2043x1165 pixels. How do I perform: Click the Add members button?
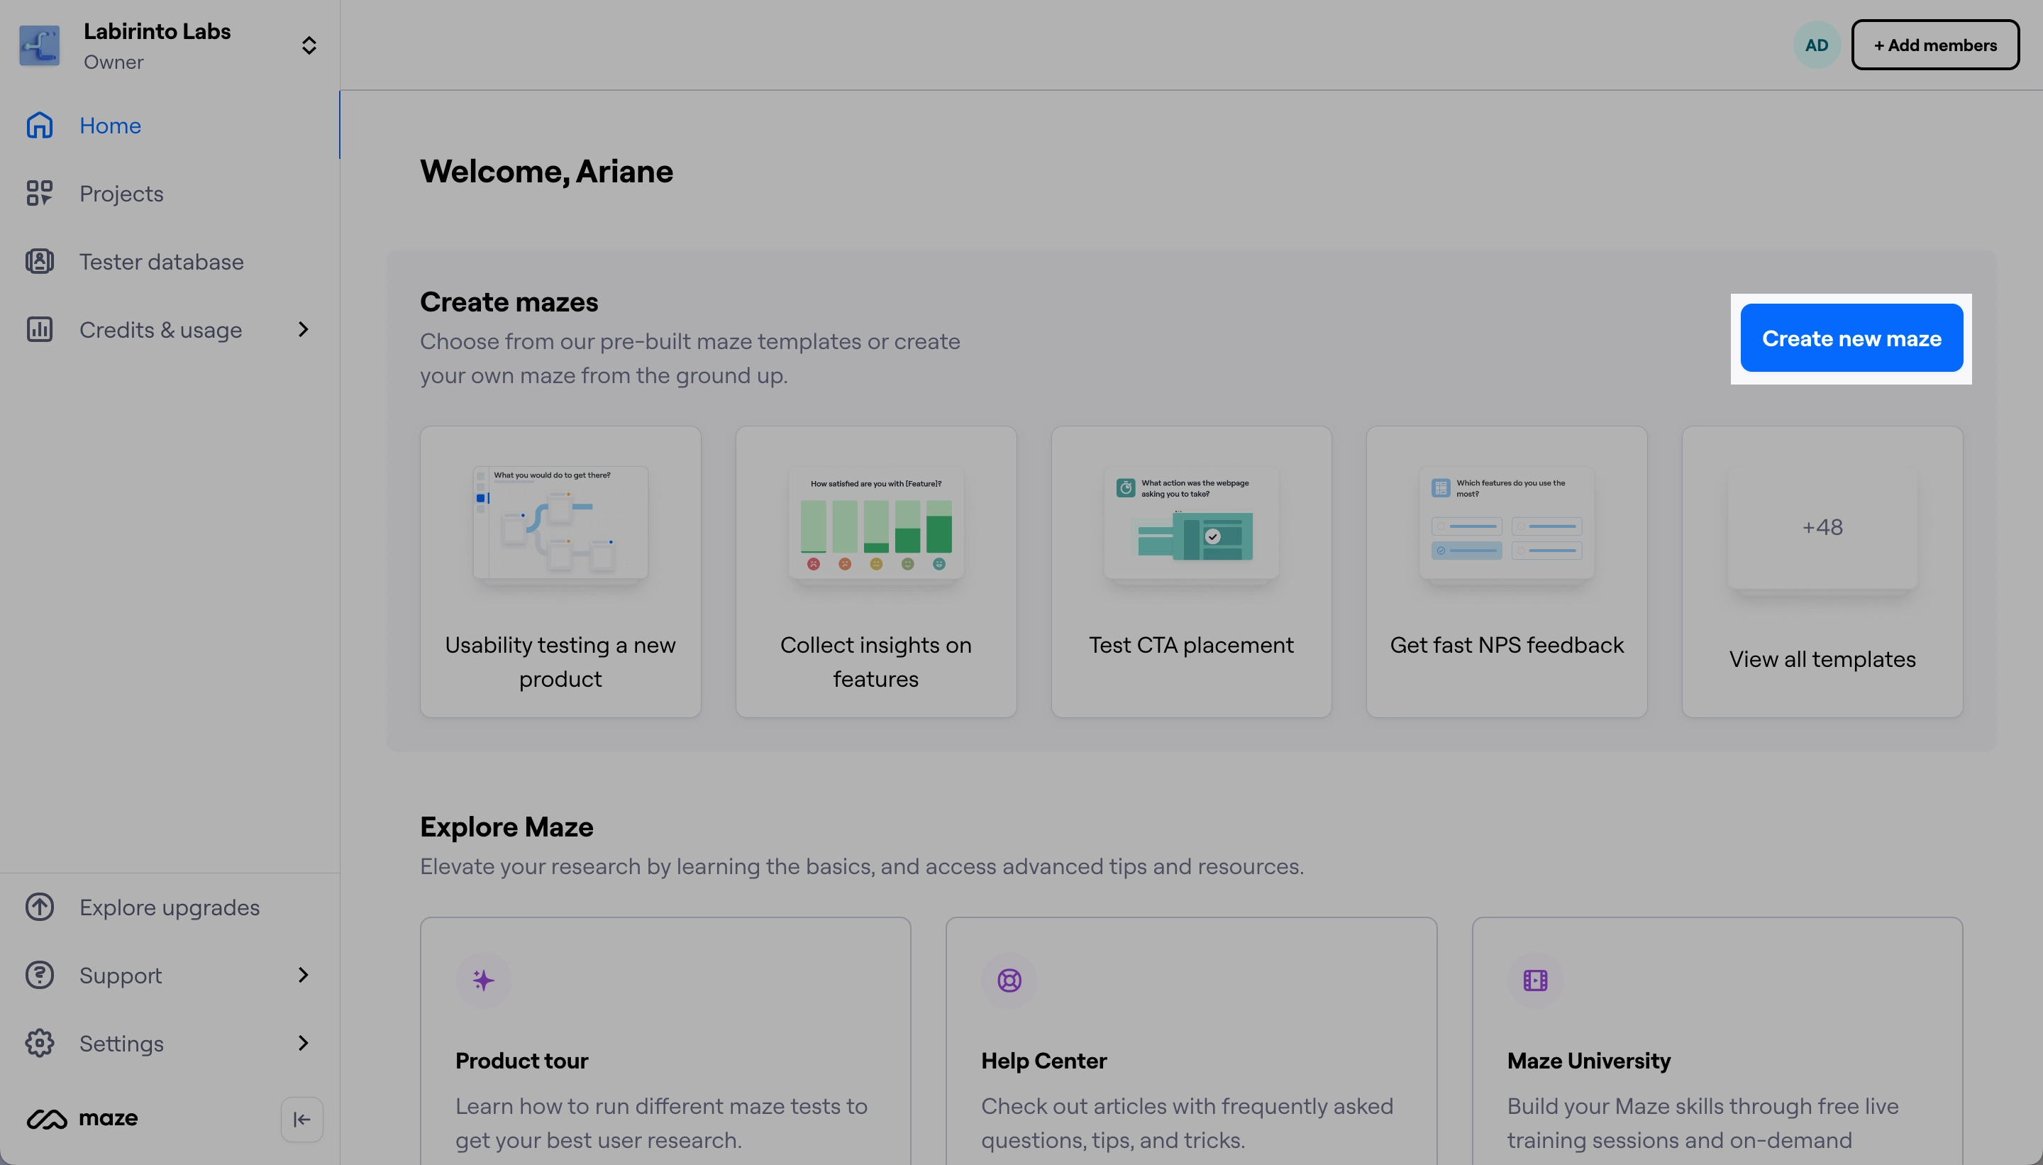(x=1934, y=45)
